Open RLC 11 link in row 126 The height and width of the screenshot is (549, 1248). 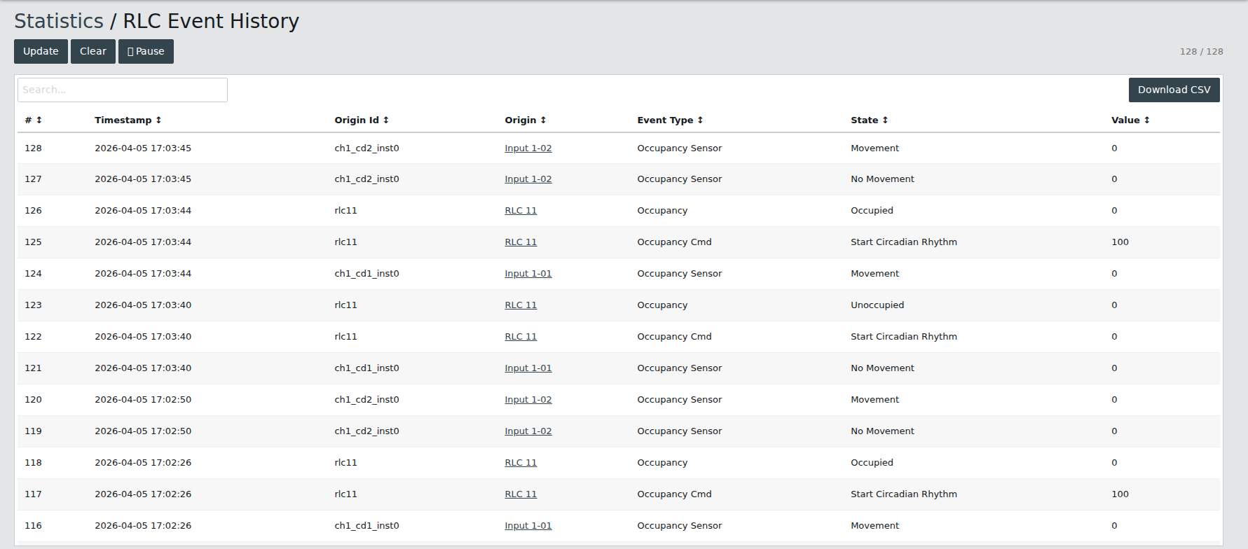pyautogui.click(x=521, y=210)
